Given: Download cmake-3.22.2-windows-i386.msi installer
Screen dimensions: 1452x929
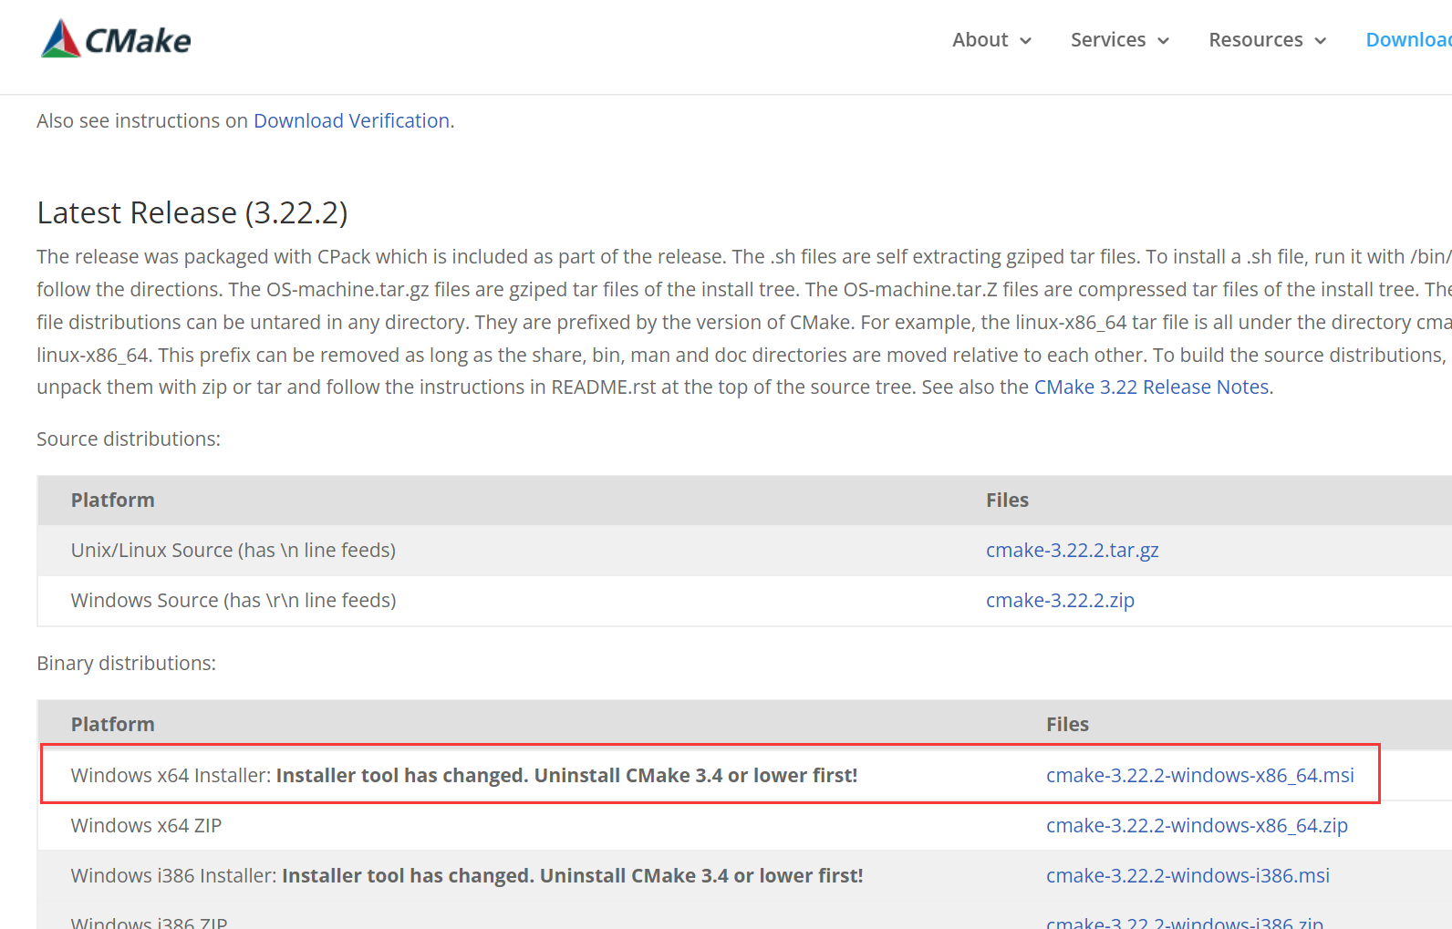Looking at the screenshot, I should (x=1188, y=876).
